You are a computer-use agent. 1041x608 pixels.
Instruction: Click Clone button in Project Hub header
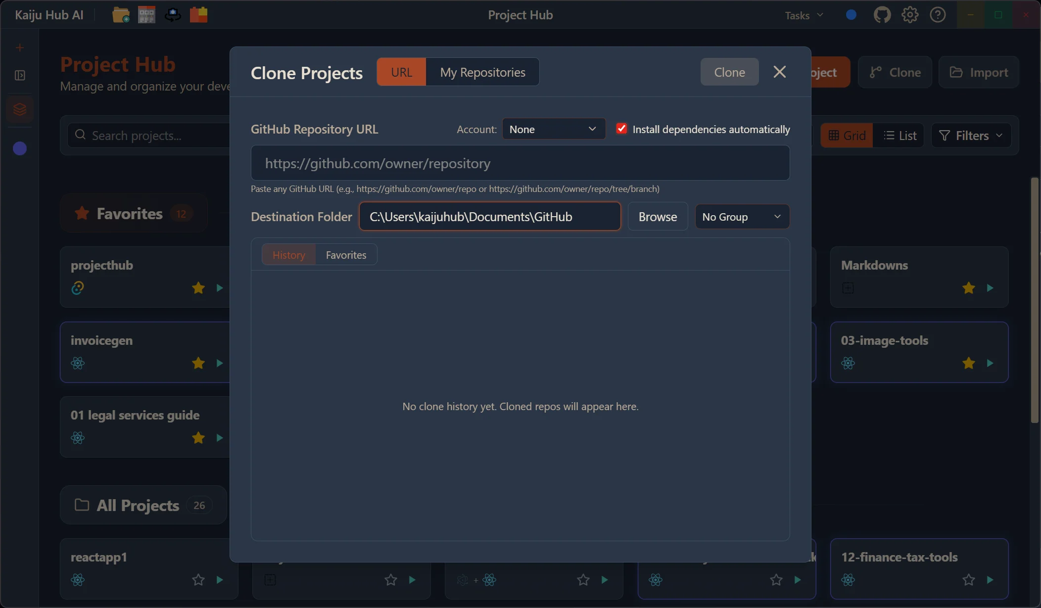[895, 72]
